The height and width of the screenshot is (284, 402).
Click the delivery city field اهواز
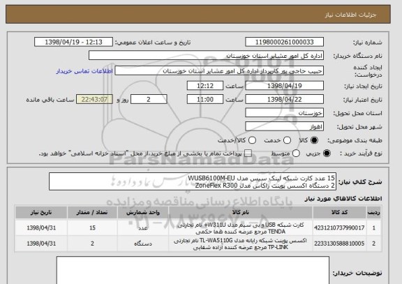284,126
